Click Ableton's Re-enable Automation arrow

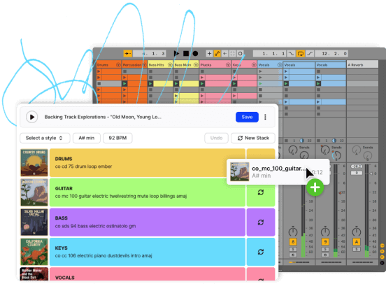(x=224, y=53)
